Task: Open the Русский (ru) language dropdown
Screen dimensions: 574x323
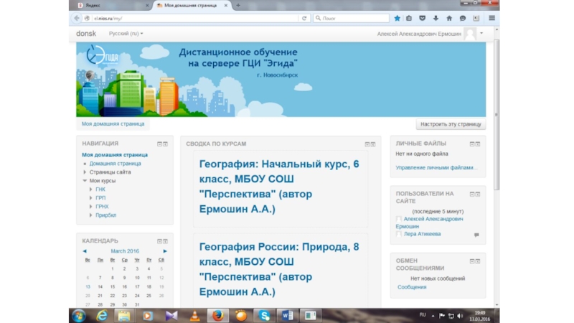Action: click(126, 34)
